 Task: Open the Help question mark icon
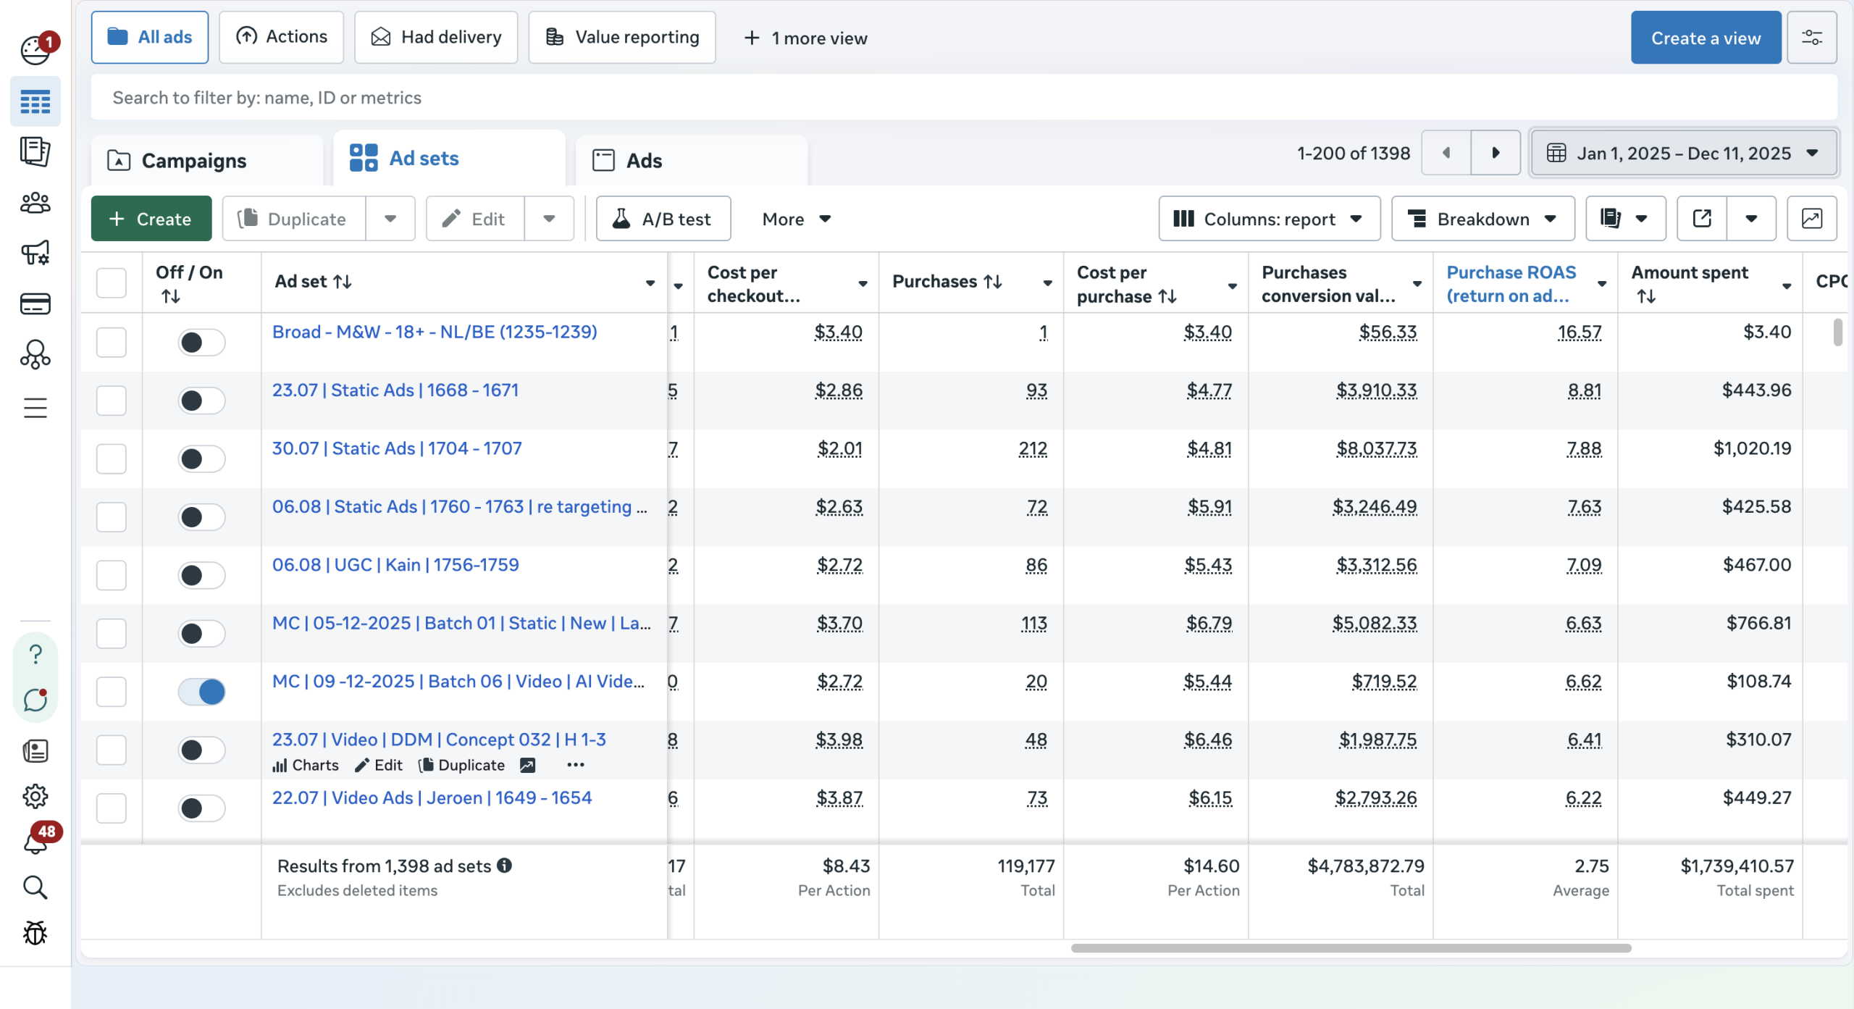coord(35,655)
